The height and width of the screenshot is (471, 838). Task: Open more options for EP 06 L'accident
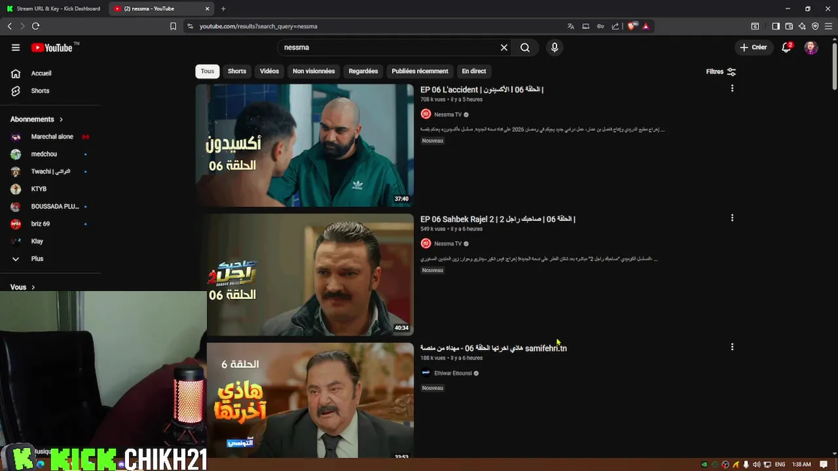[x=732, y=88]
